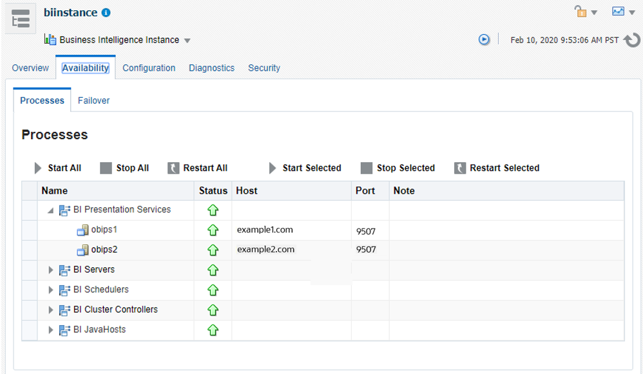Open the lock icon dropdown

(586, 12)
